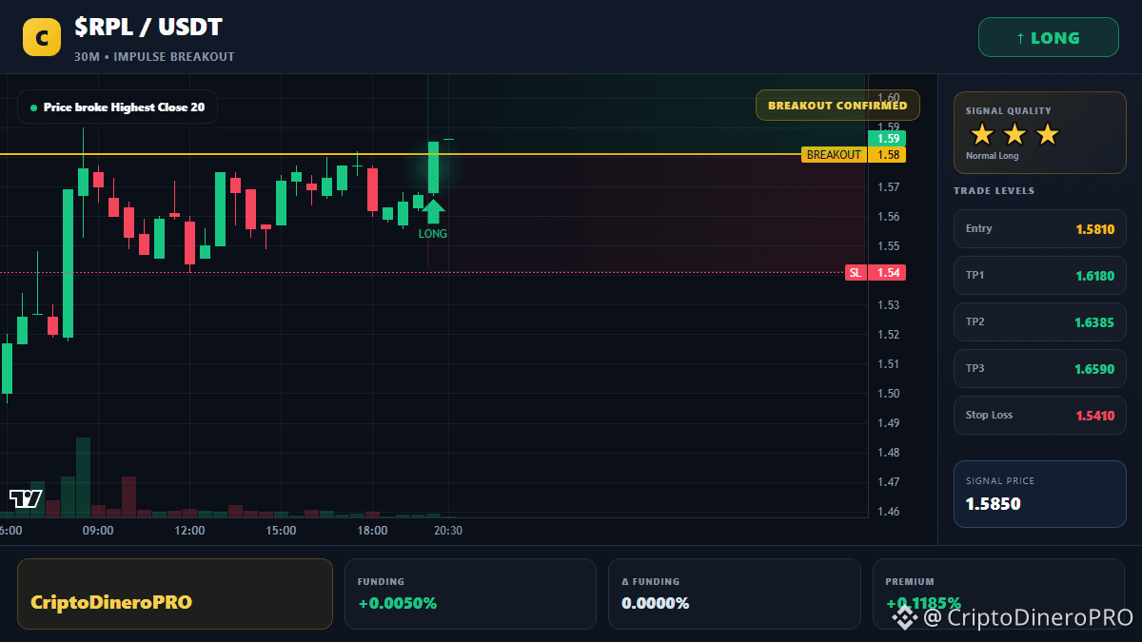Click the BREAKOUT price line label

click(834, 154)
